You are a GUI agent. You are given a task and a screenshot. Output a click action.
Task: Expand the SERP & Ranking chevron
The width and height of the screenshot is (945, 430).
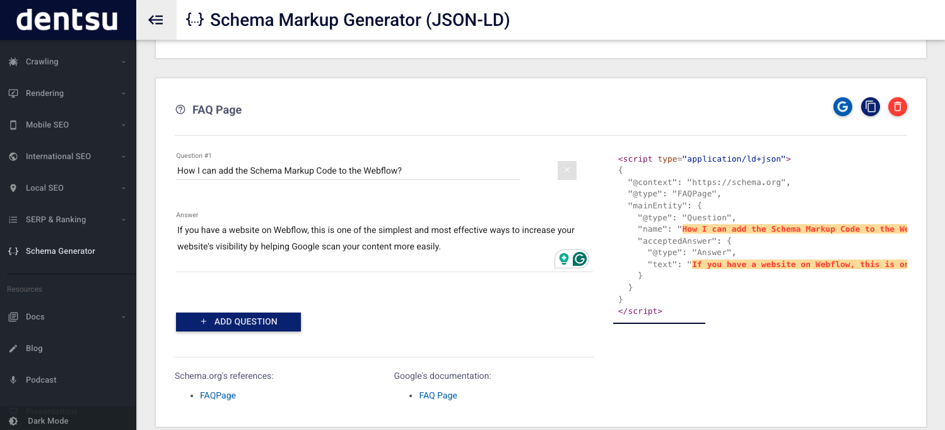(x=124, y=220)
